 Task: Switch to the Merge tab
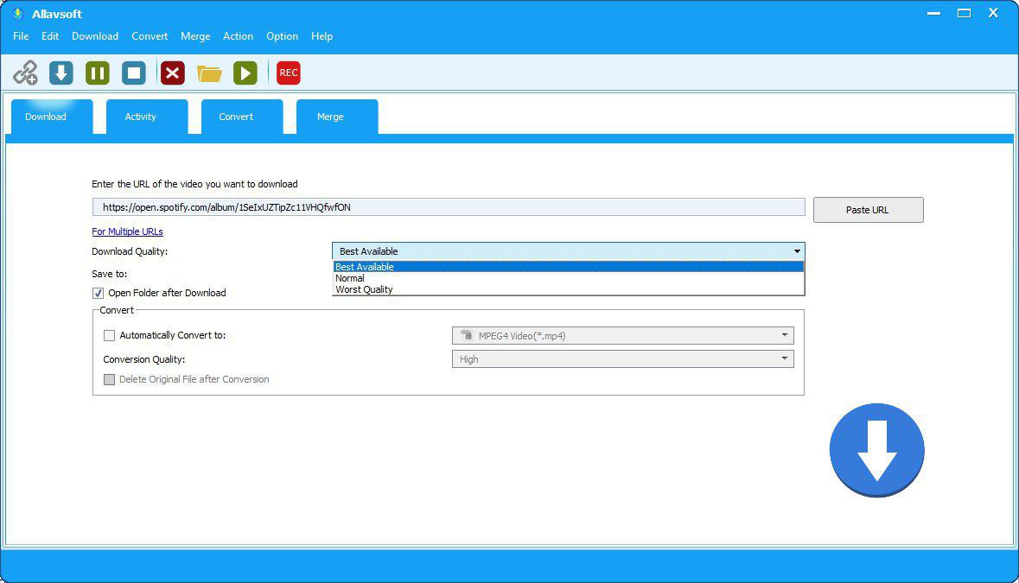(336, 117)
